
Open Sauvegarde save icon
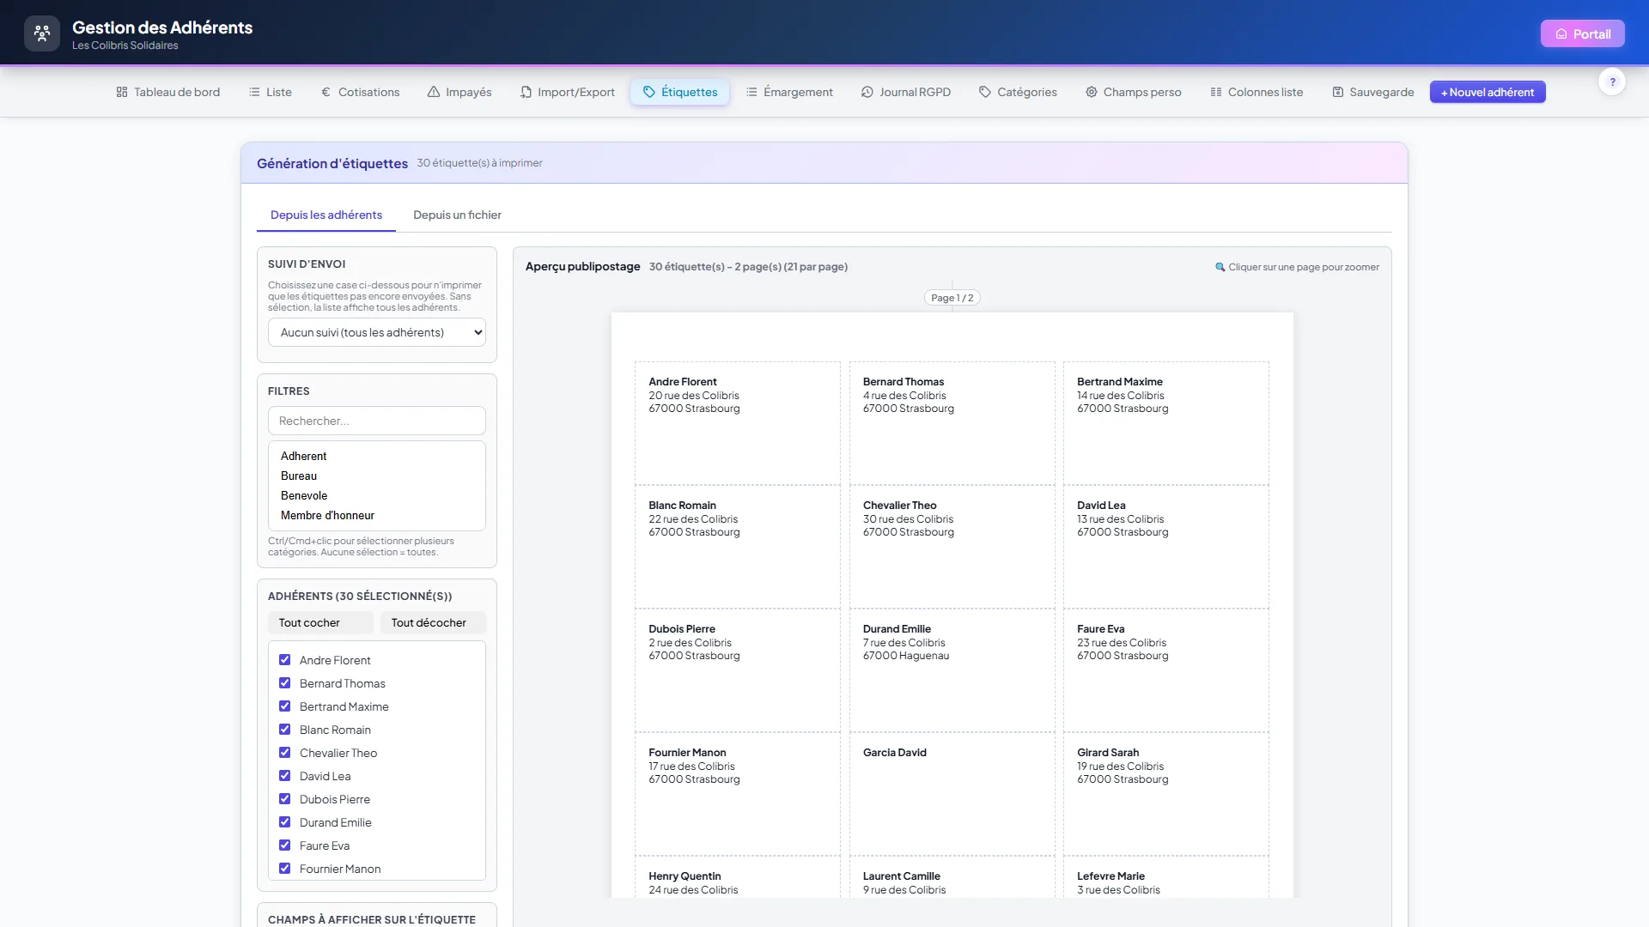[1338, 92]
